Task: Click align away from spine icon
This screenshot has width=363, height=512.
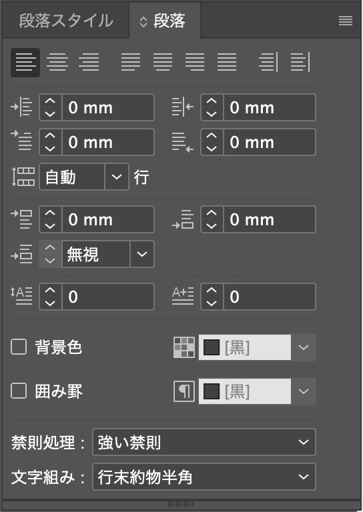Action: (x=300, y=63)
